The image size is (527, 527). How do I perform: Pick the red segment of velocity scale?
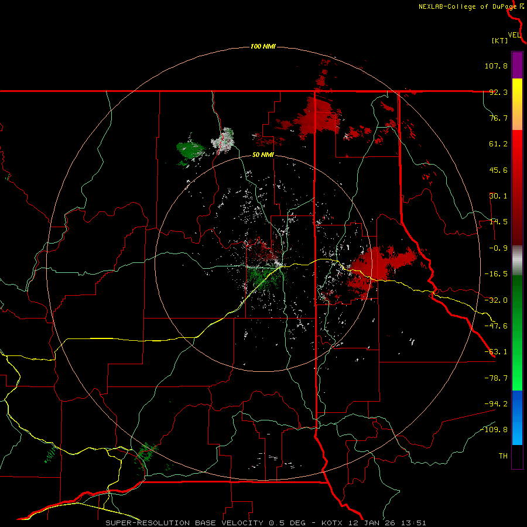point(517,187)
